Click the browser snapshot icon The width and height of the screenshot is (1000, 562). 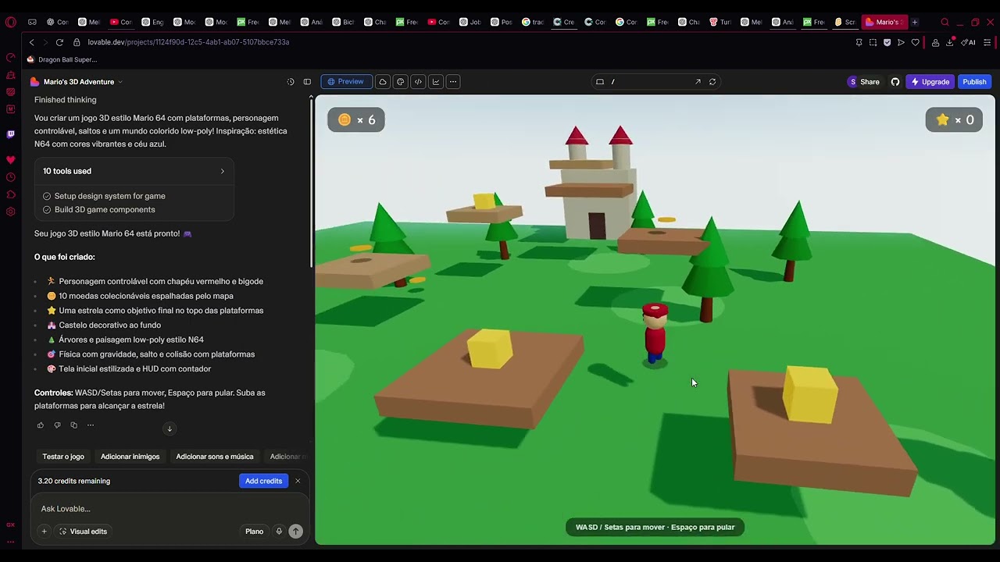click(873, 42)
